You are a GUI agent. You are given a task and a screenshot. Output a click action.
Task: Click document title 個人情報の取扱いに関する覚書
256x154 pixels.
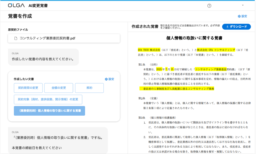click(x=194, y=38)
